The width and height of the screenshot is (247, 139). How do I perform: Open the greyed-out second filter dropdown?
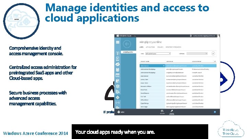click(197, 54)
